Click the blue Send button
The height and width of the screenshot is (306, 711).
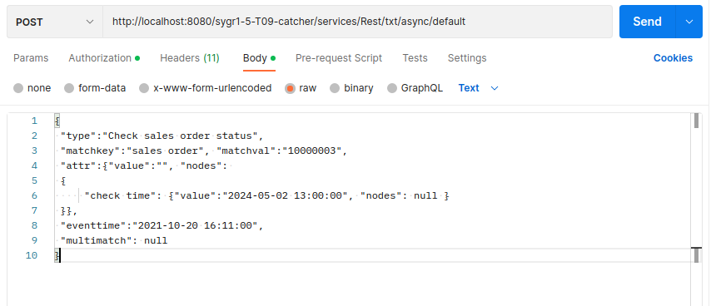coord(648,22)
